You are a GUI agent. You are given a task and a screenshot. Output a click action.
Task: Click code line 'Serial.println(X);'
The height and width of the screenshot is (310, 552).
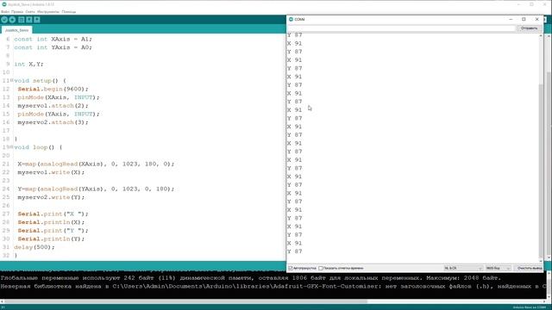[52, 222]
